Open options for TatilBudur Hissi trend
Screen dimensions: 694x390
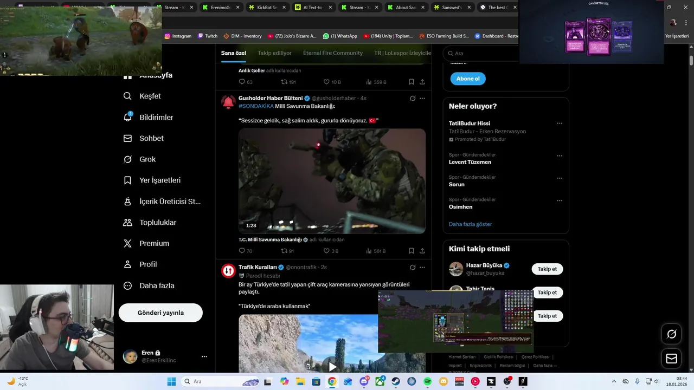click(x=560, y=123)
